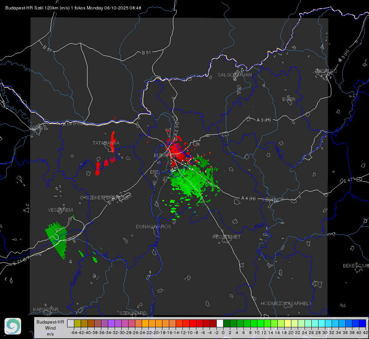Click the dark red swatch between -4 and -2
The height and width of the screenshot is (339, 369).
click(x=213, y=323)
